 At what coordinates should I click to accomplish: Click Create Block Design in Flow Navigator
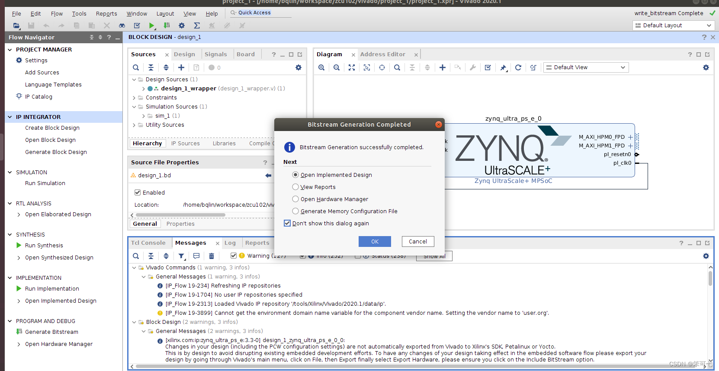pyautogui.click(x=52, y=128)
